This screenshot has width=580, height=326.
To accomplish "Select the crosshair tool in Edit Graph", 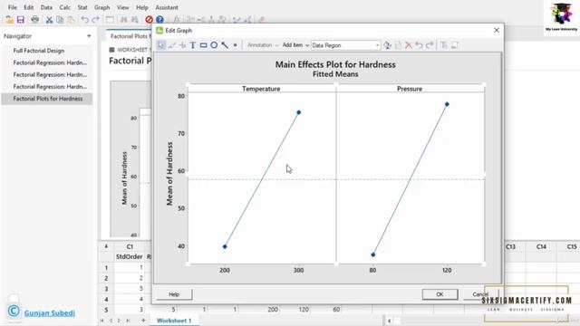I will pyautogui.click(x=182, y=45).
